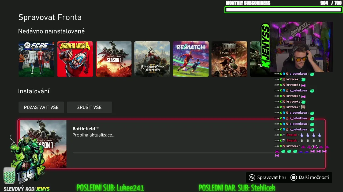Click the Battlefield cover art in queue
Viewport: 343px width, 192px height.
(x=43, y=144)
